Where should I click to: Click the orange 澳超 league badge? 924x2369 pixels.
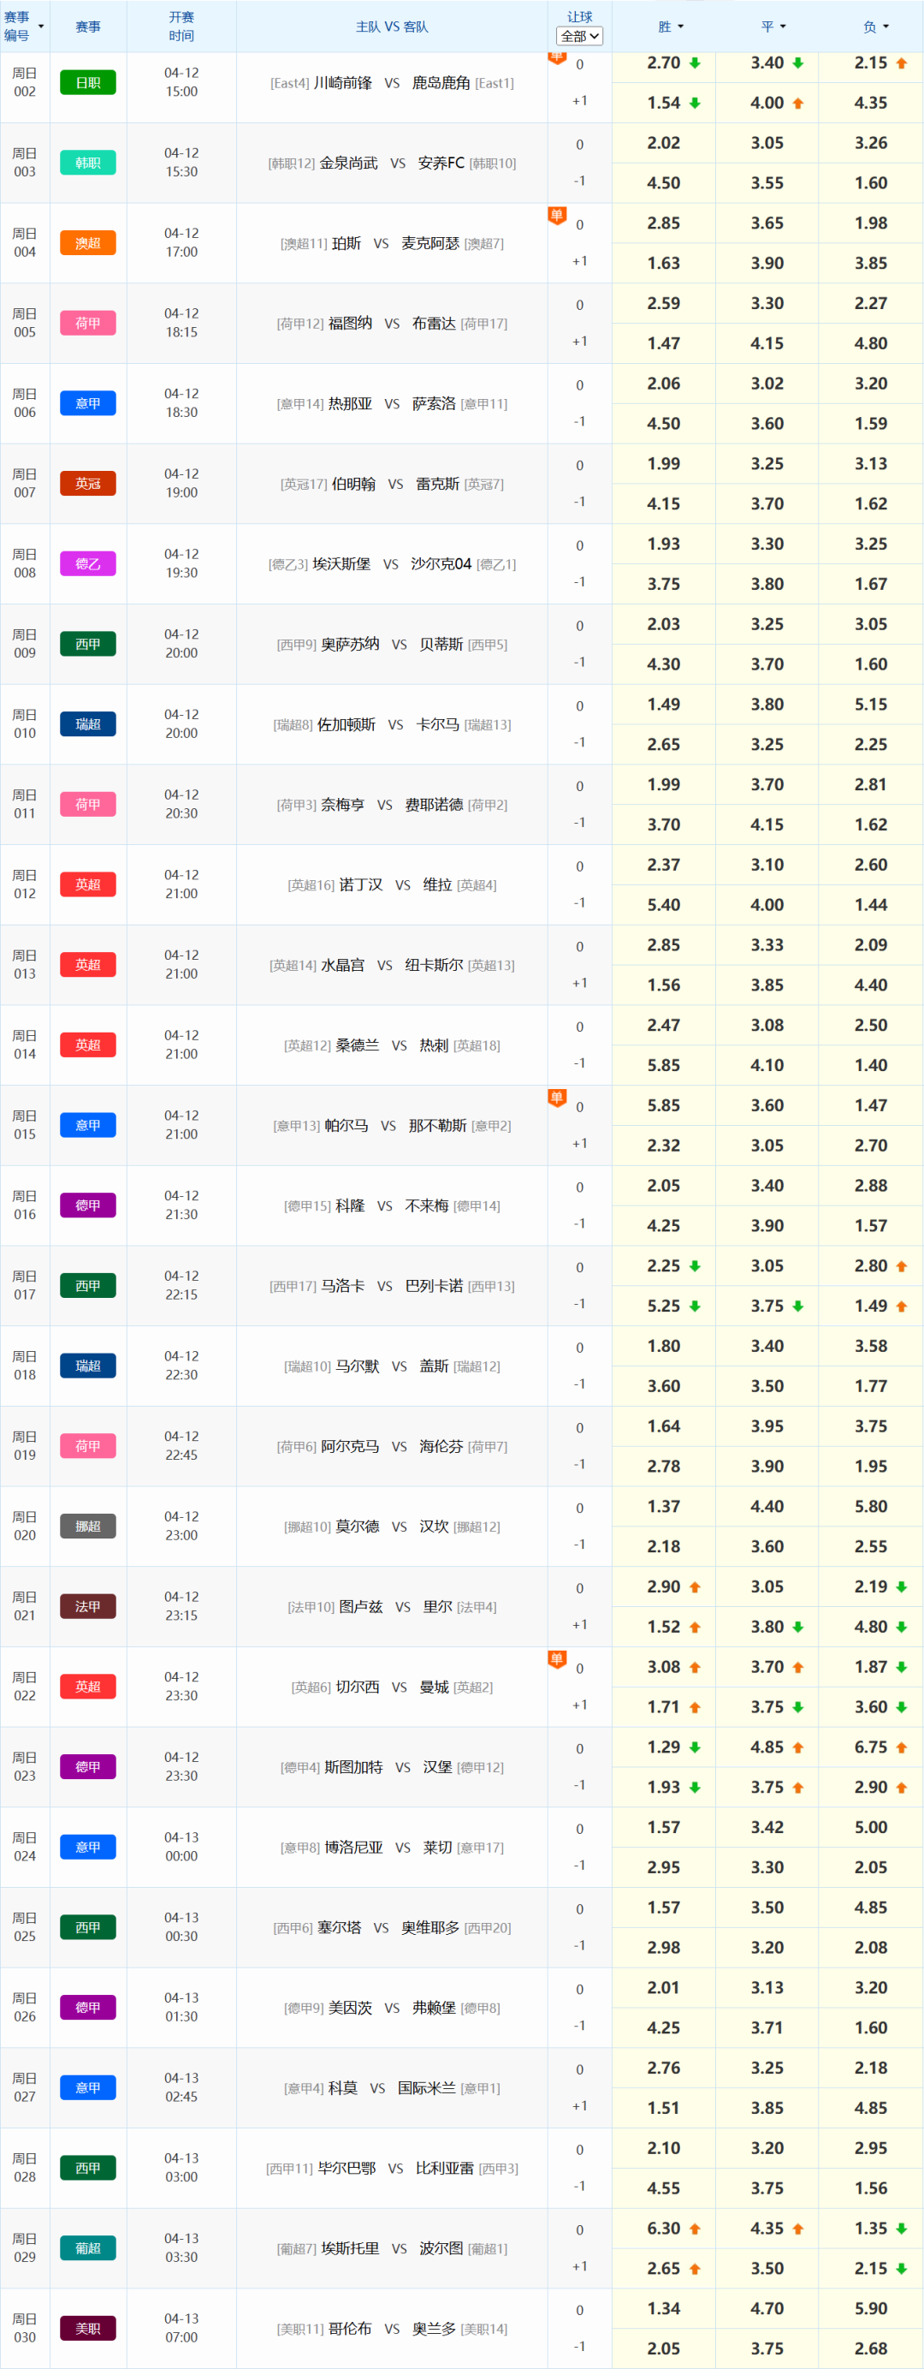point(88,243)
